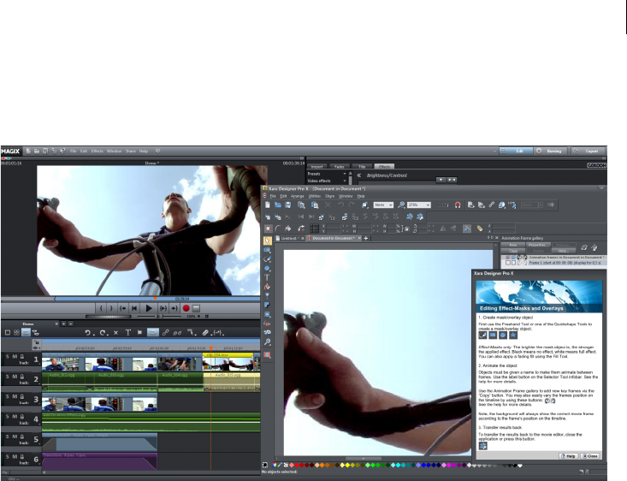Screen dimensions: 627x481
Task: Switch to the Untitled document tab in Xara
Action: pyautogui.click(x=287, y=238)
